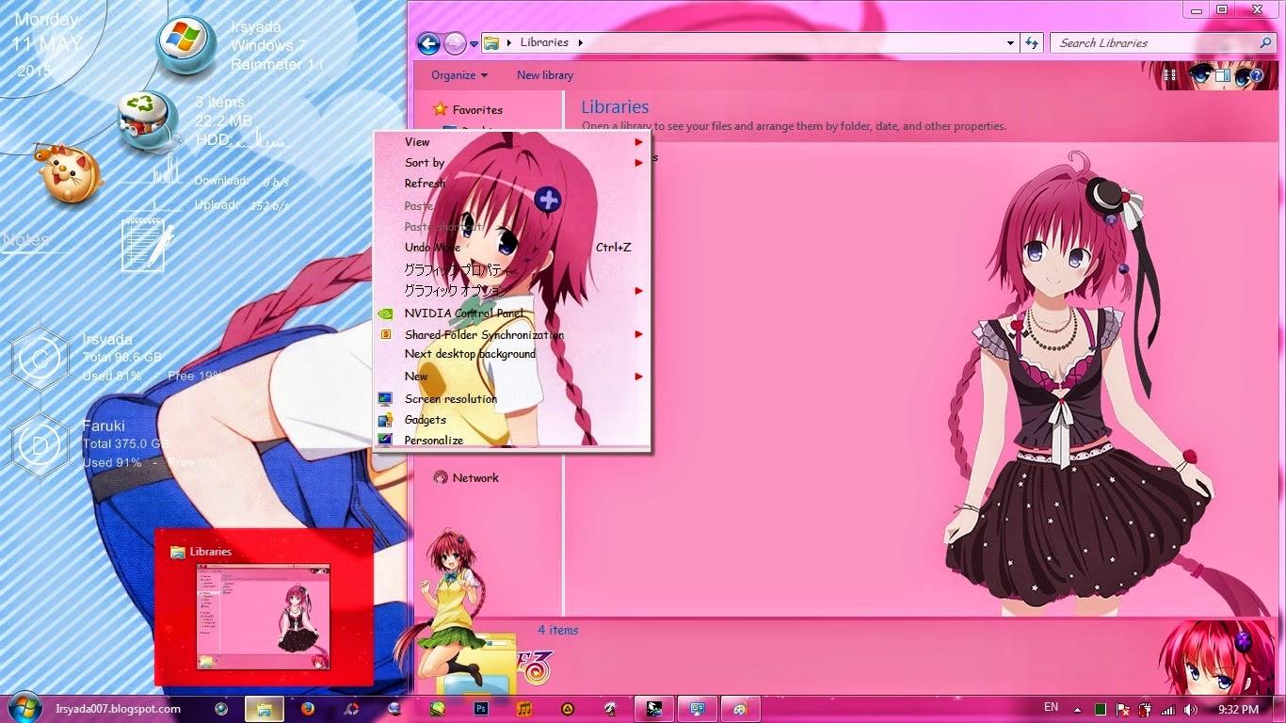
Task: Select Network in the navigation pane
Action: pyautogui.click(x=474, y=477)
